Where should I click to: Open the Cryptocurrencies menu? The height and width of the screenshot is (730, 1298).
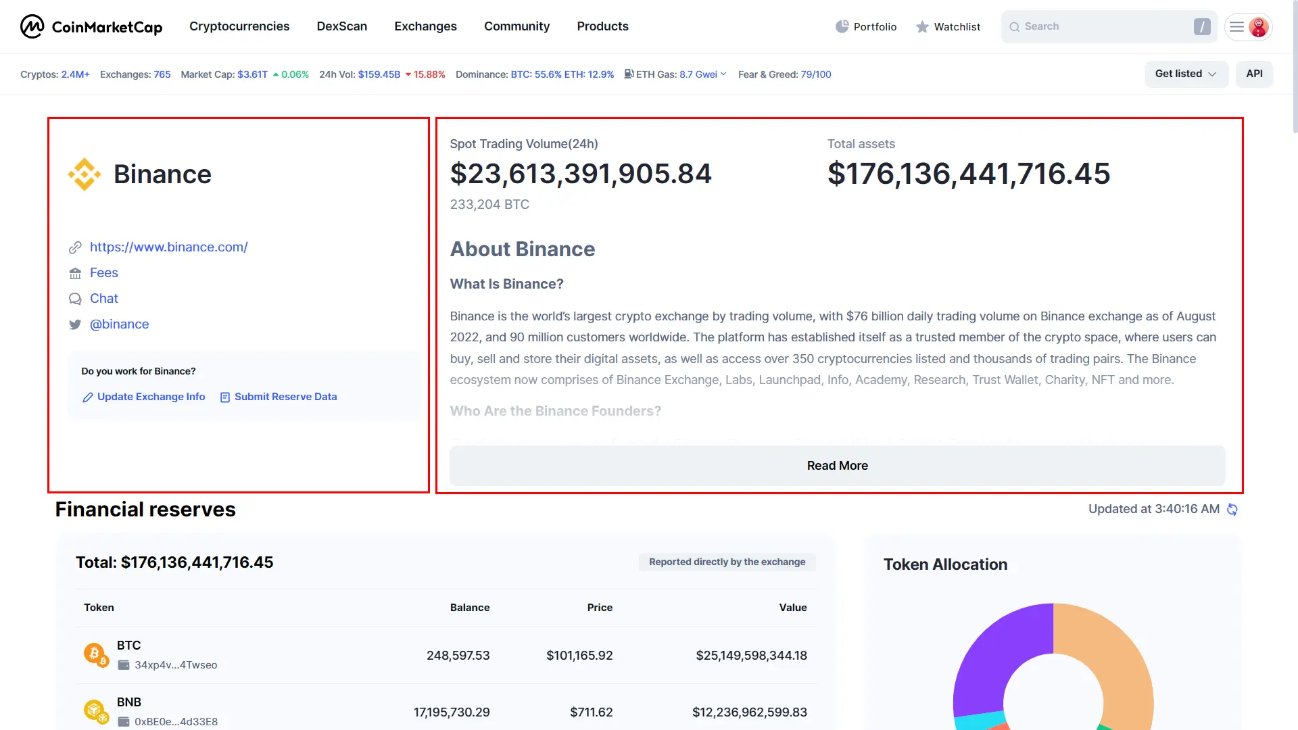pos(239,26)
